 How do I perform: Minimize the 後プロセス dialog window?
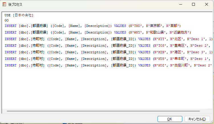coord(181,4)
